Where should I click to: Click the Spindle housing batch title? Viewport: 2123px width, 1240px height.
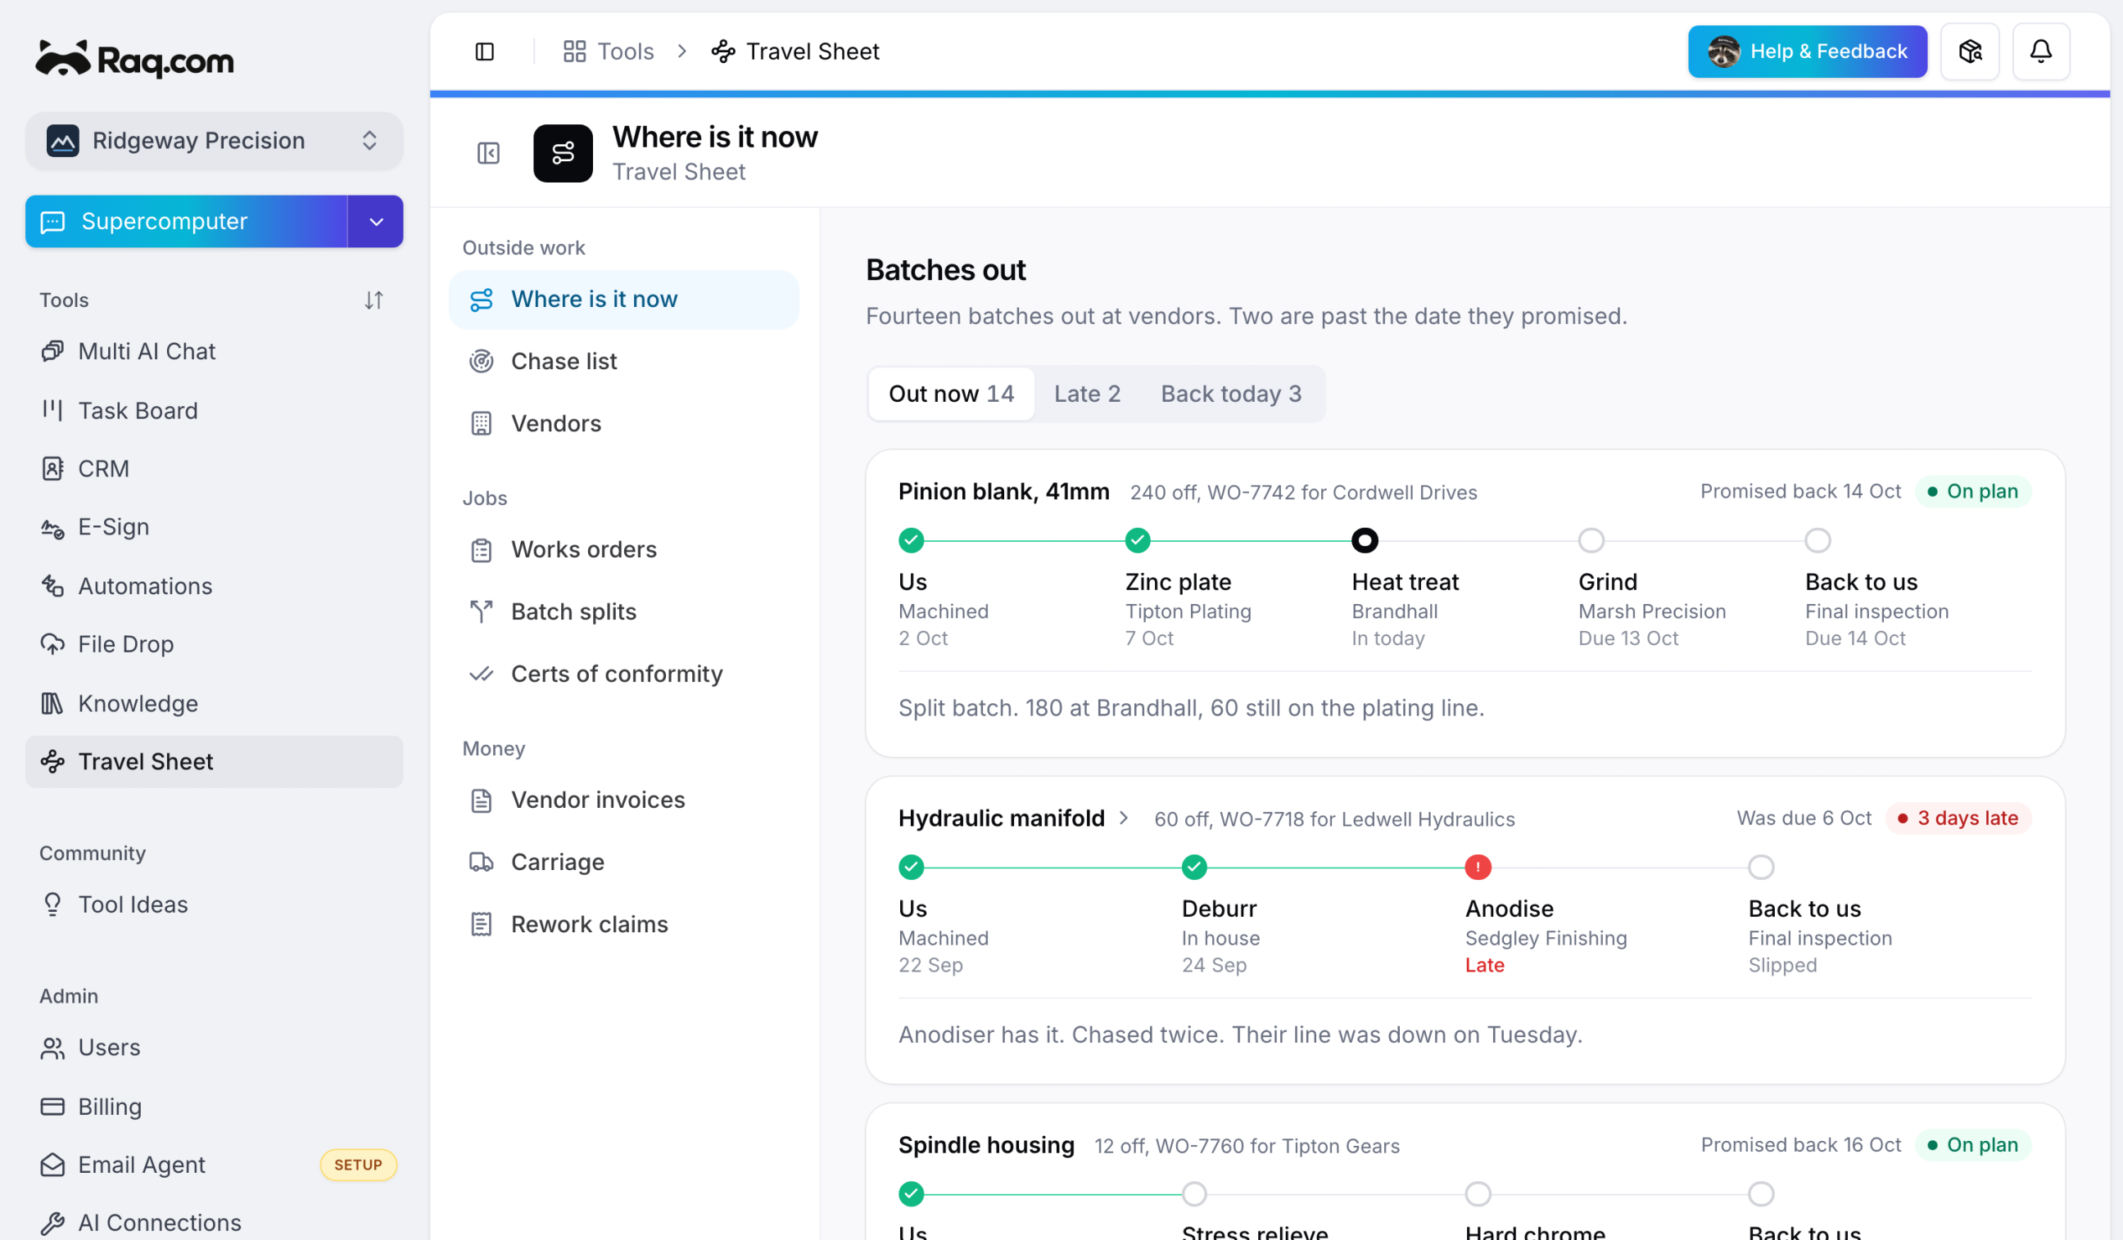[x=985, y=1145]
